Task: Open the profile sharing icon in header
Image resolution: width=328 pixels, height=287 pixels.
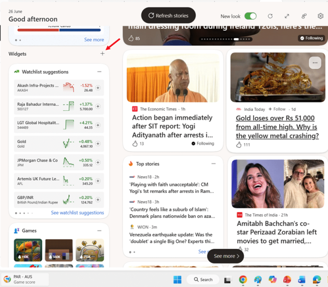Action: pyautogui.click(x=304, y=16)
